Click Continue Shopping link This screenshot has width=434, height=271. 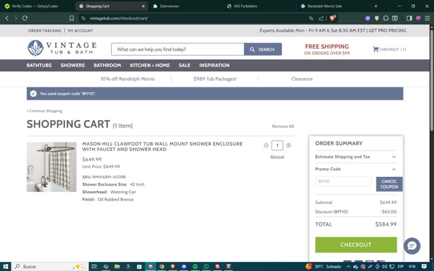(x=45, y=111)
